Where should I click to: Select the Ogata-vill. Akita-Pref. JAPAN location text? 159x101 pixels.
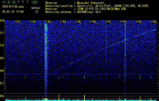pyautogui.click(x=113, y=6)
